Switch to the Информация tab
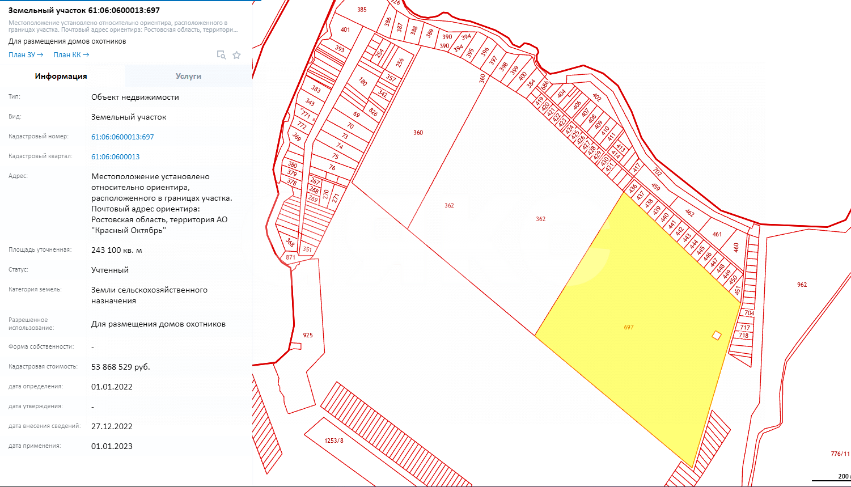This screenshot has width=851, height=487. 61,76
